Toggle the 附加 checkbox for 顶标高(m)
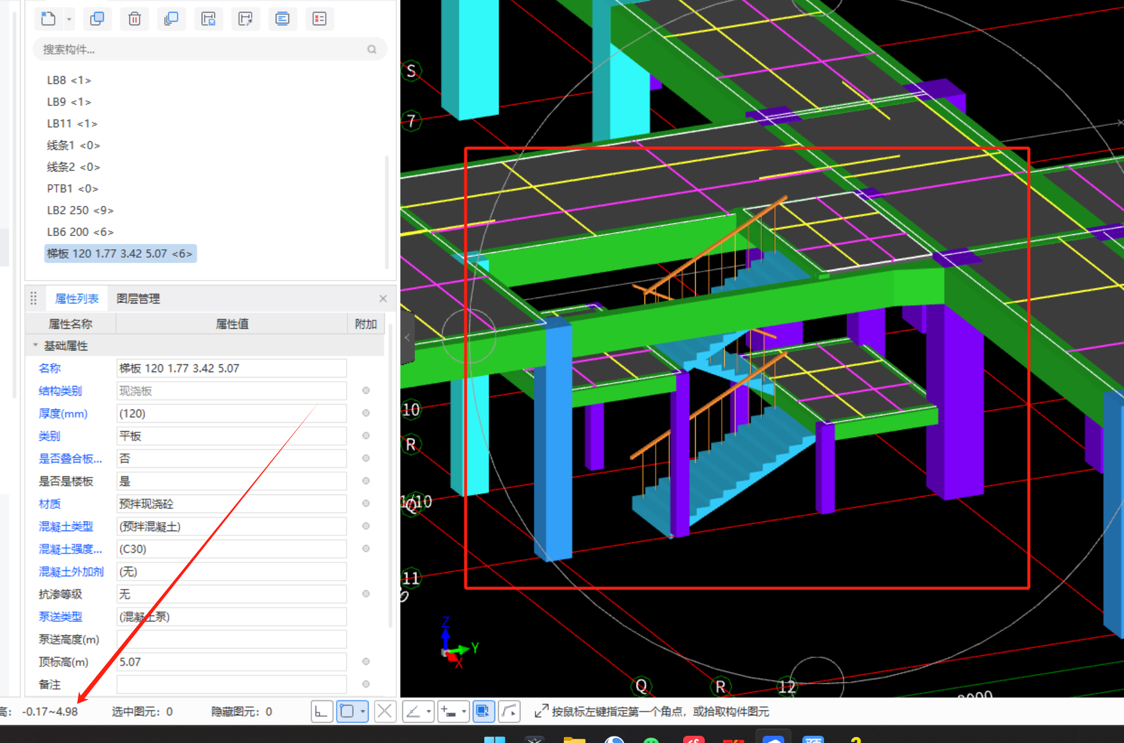 coord(366,662)
